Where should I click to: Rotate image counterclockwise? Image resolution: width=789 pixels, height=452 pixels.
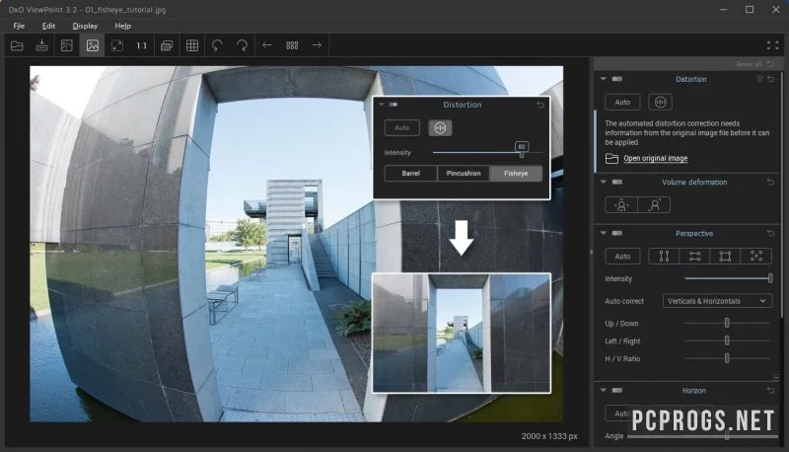[217, 45]
